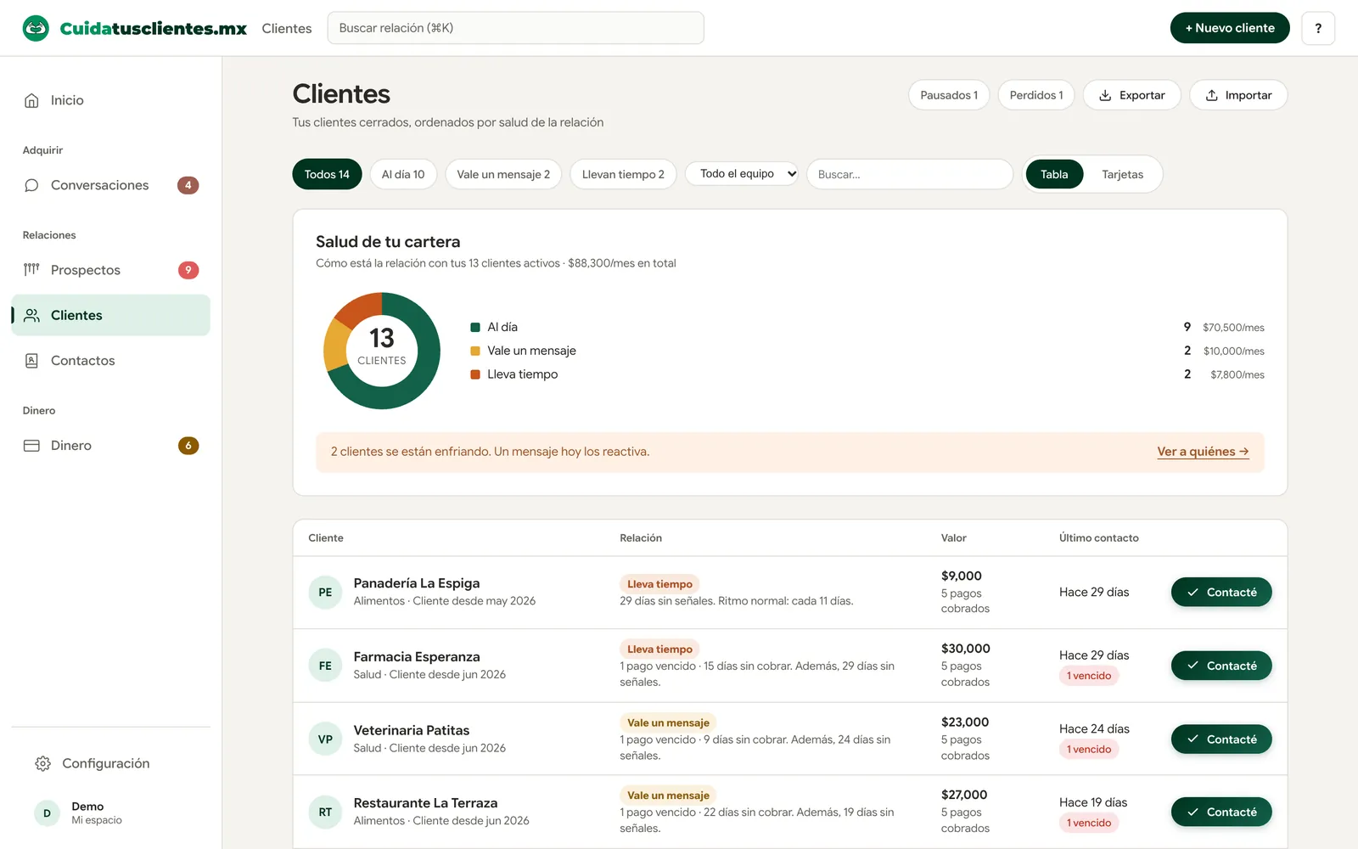Screen dimensions: 1358x849
Task: Mark Restaurante La Terraza as Contacté
Action: 1221,812
